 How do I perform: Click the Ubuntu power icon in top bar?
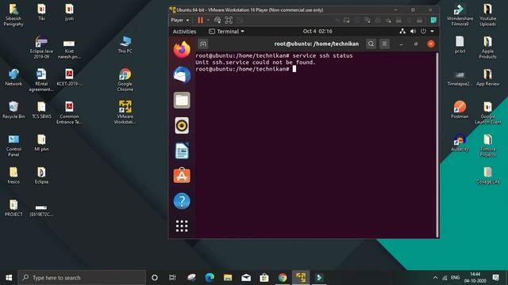[x=423, y=32]
